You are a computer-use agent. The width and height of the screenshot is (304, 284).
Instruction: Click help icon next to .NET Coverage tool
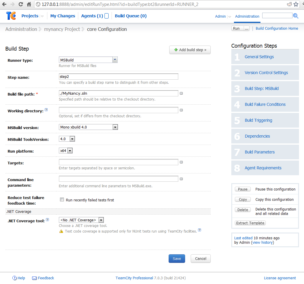point(47,220)
